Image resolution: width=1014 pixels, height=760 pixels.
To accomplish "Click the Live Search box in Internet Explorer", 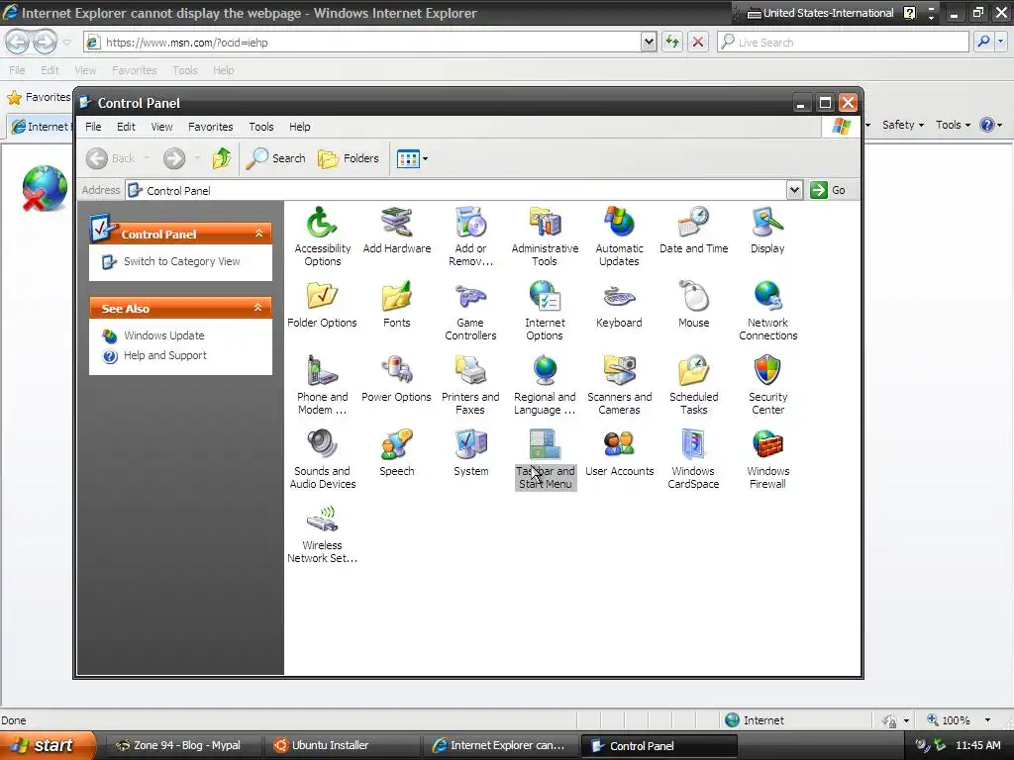I will 844,42.
